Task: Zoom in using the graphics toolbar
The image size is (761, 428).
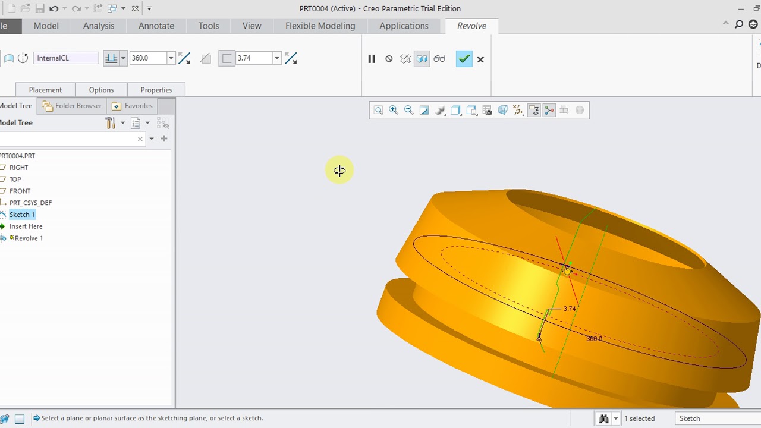Action: (394, 110)
